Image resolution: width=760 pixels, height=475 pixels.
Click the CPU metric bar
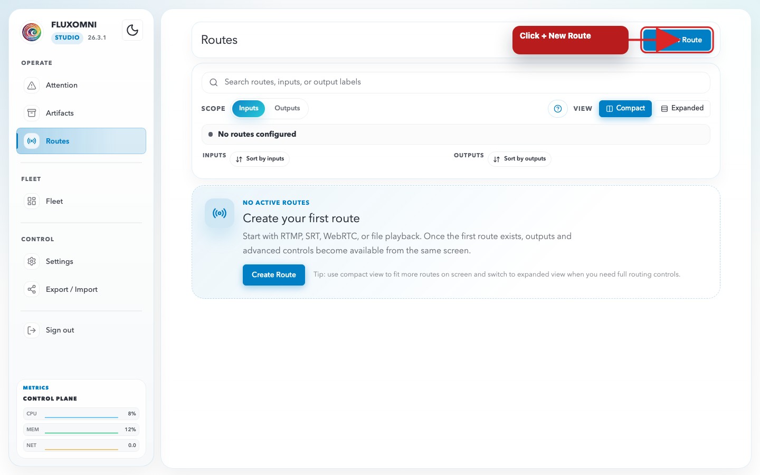(81, 414)
